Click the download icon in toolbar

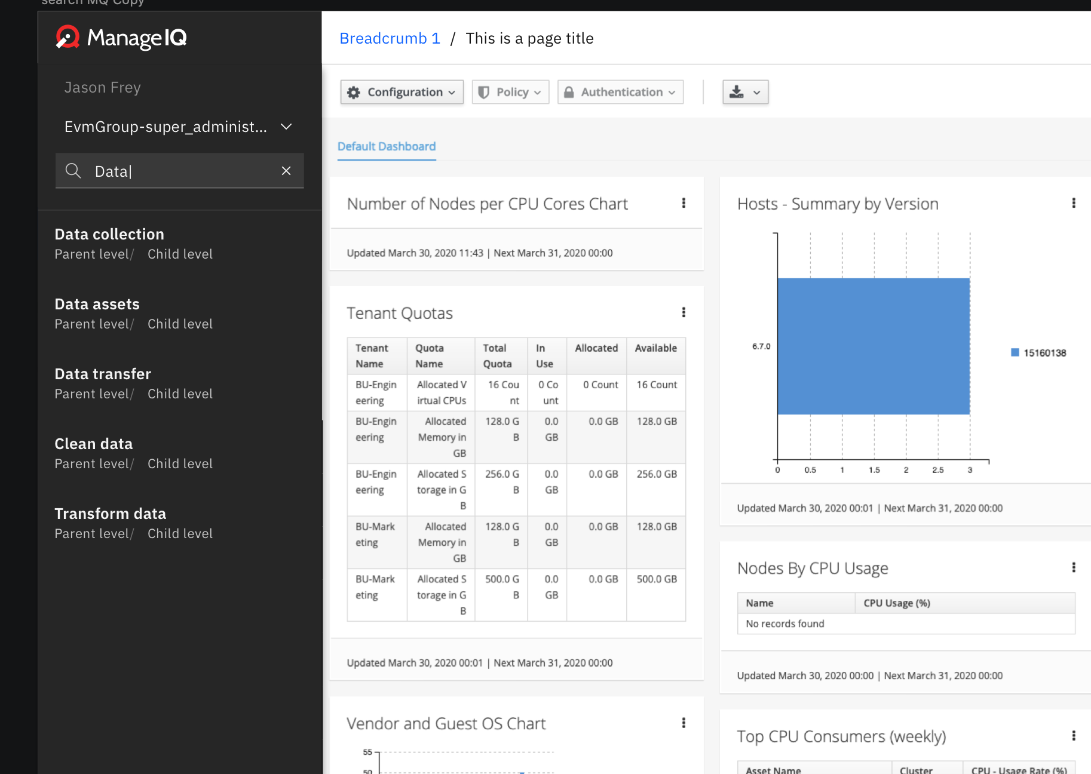[737, 92]
